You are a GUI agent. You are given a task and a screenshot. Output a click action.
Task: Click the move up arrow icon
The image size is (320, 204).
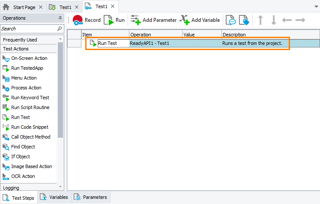coord(260,20)
